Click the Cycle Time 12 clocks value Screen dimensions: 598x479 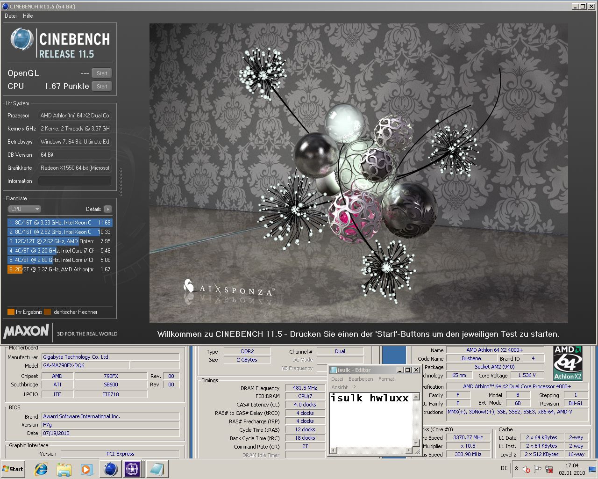click(x=305, y=429)
